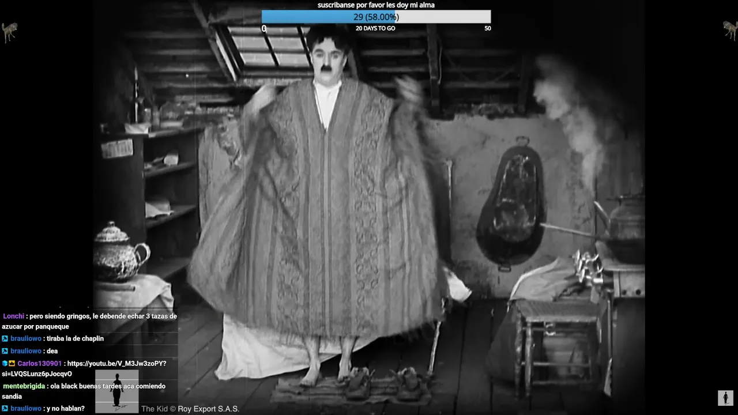
Task: Click mentebrigida's message 'ola black buenas tardes'
Action: click(x=84, y=391)
